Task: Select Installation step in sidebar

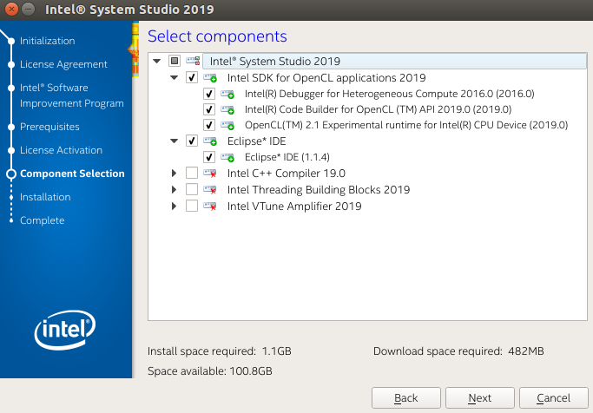Action: coord(45,197)
